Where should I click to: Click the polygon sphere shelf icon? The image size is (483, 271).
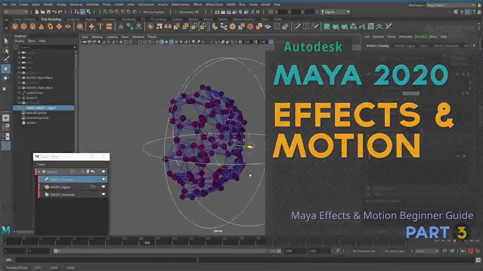tap(15, 26)
